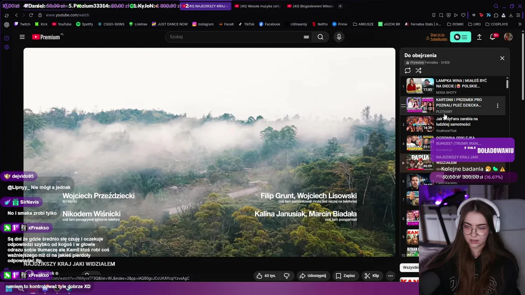Click the magnifier search button

(x=320, y=37)
